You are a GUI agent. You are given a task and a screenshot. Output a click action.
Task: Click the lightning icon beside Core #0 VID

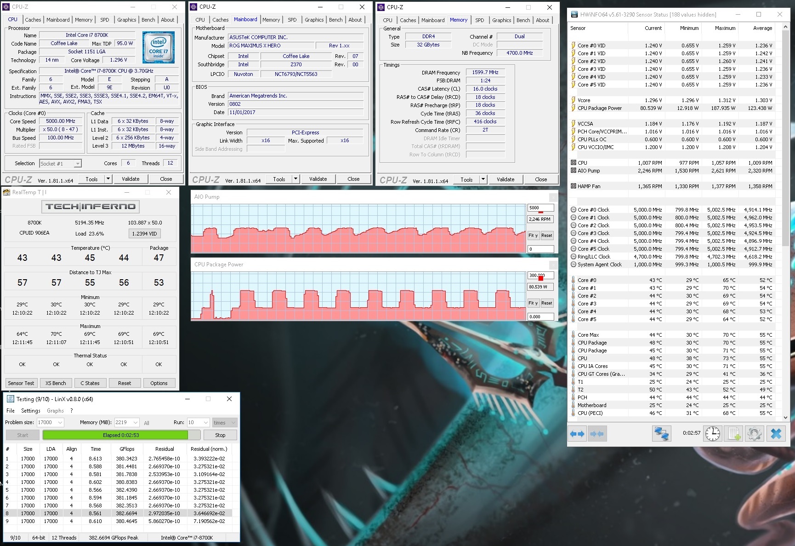point(574,46)
